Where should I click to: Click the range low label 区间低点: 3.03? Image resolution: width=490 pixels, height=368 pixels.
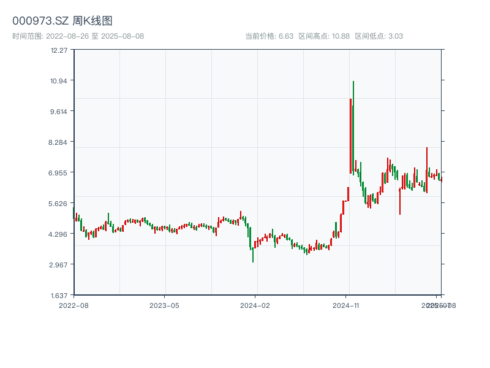(x=379, y=36)
